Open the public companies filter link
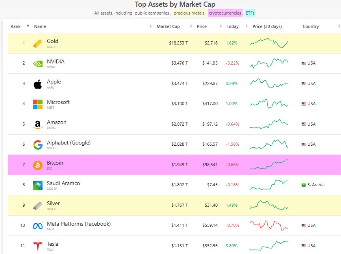 (x=152, y=13)
